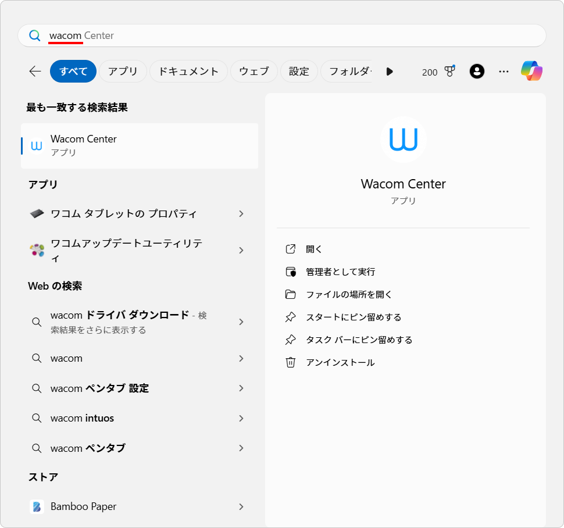Click inside the search input field

(x=174, y=35)
